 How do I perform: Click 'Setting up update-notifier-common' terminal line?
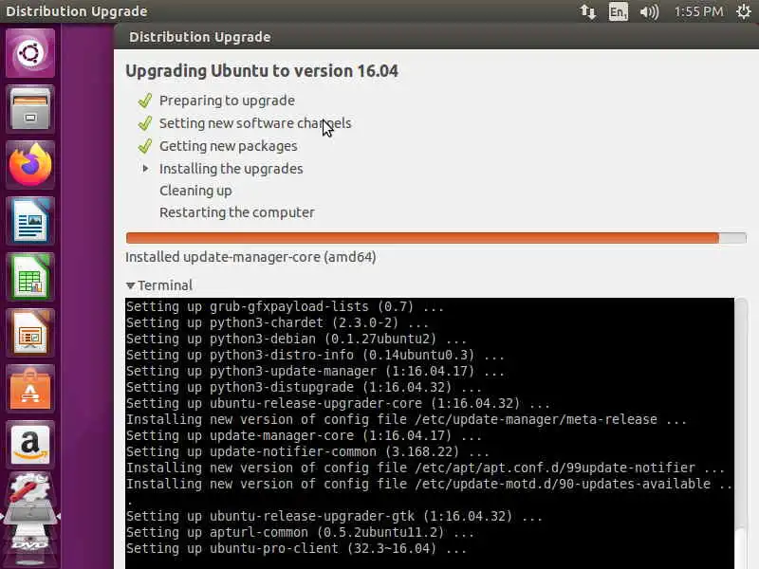[x=307, y=452]
